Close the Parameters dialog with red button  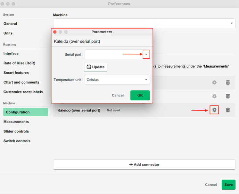pos(55,32)
